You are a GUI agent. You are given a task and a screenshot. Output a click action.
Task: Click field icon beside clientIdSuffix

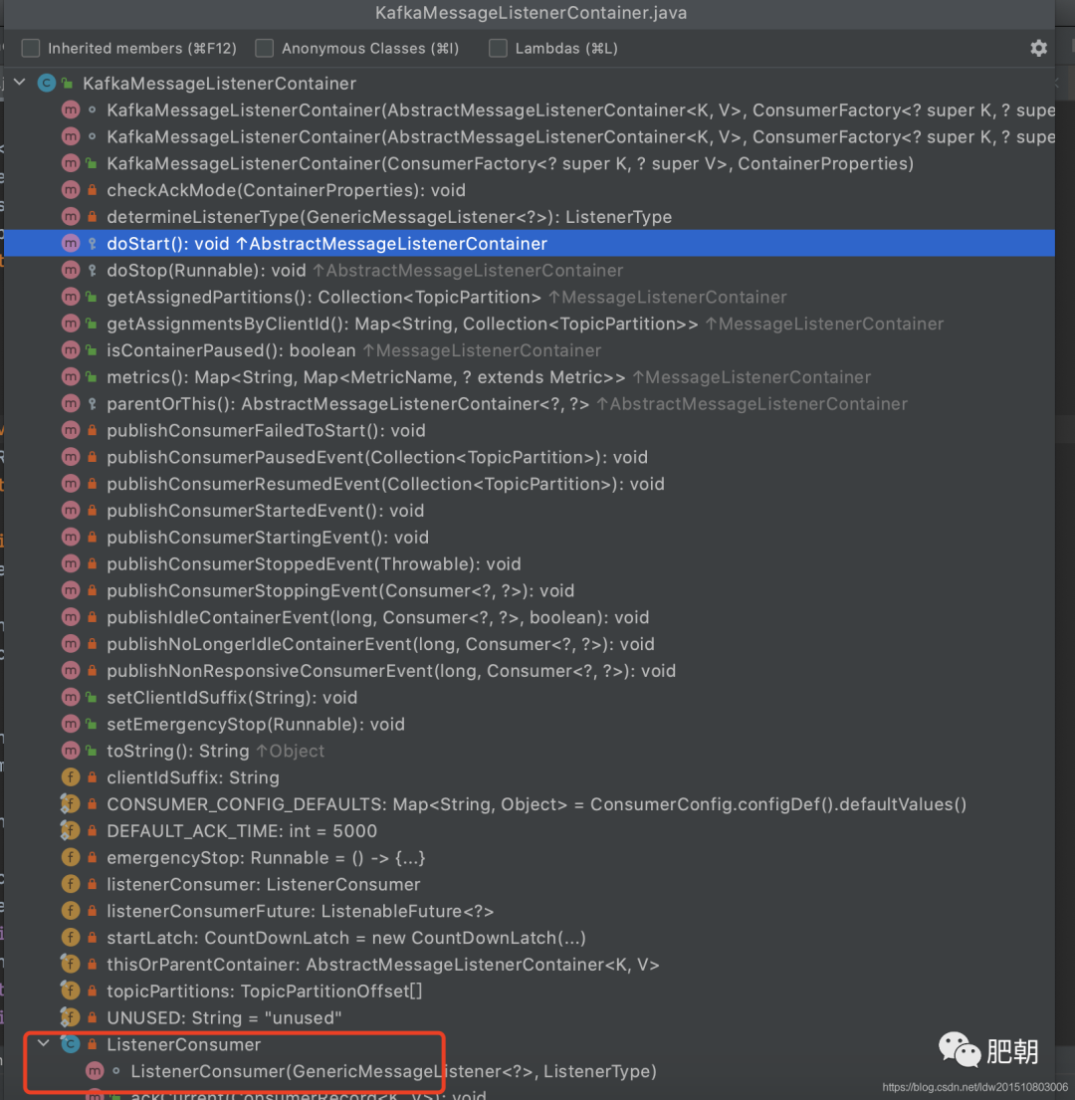71,776
